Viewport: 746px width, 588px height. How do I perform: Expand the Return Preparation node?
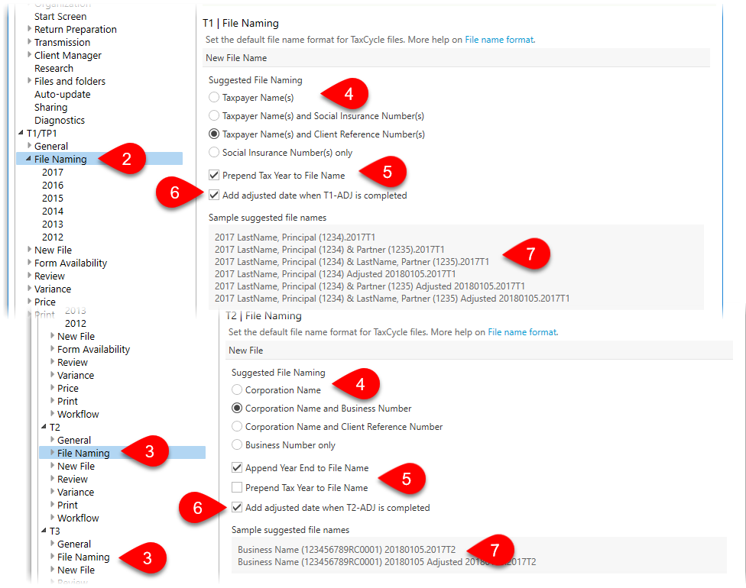pos(30,29)
